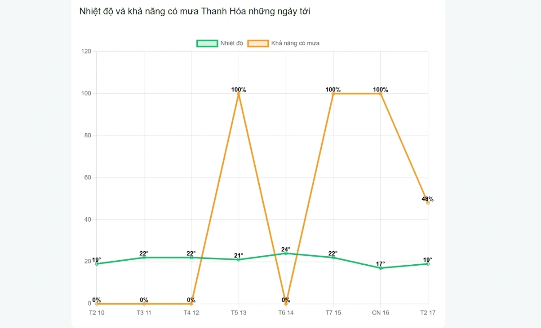The width and height of the screenshot is (541, 328).
Task: Select the 24° temperature point on T6 14
Action: (x=286, y=254)
